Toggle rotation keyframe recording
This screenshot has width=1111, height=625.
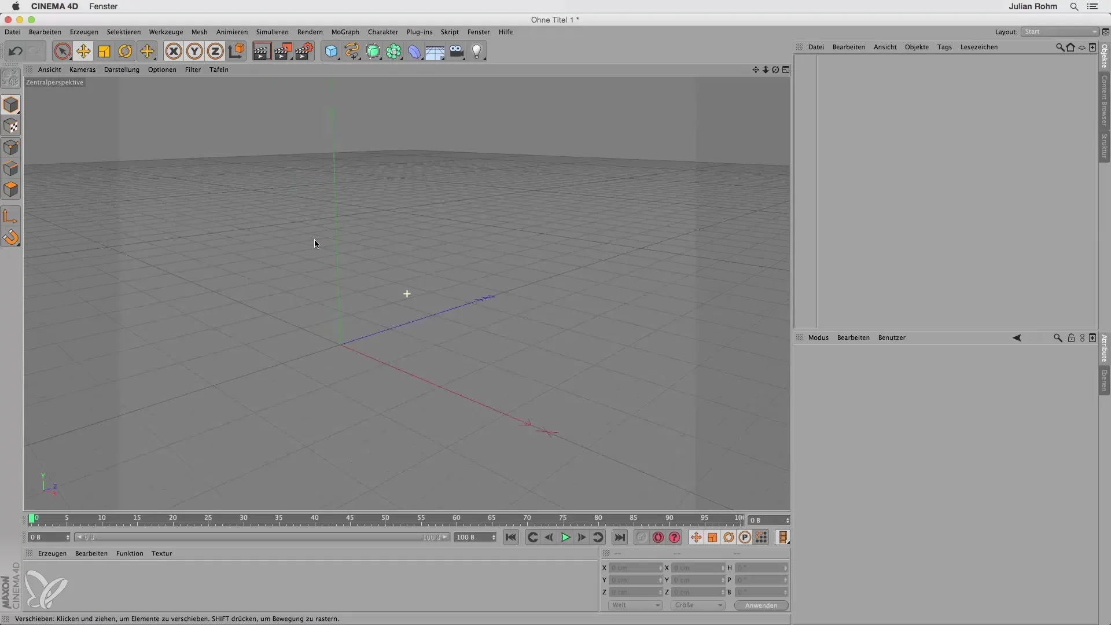pyautogui.click(x=729, y=538)
